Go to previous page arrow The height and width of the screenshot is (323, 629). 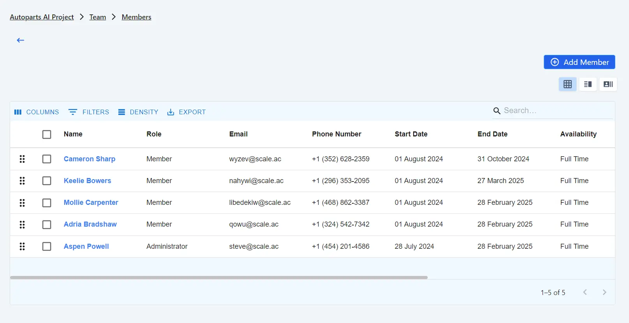[585, 292]
